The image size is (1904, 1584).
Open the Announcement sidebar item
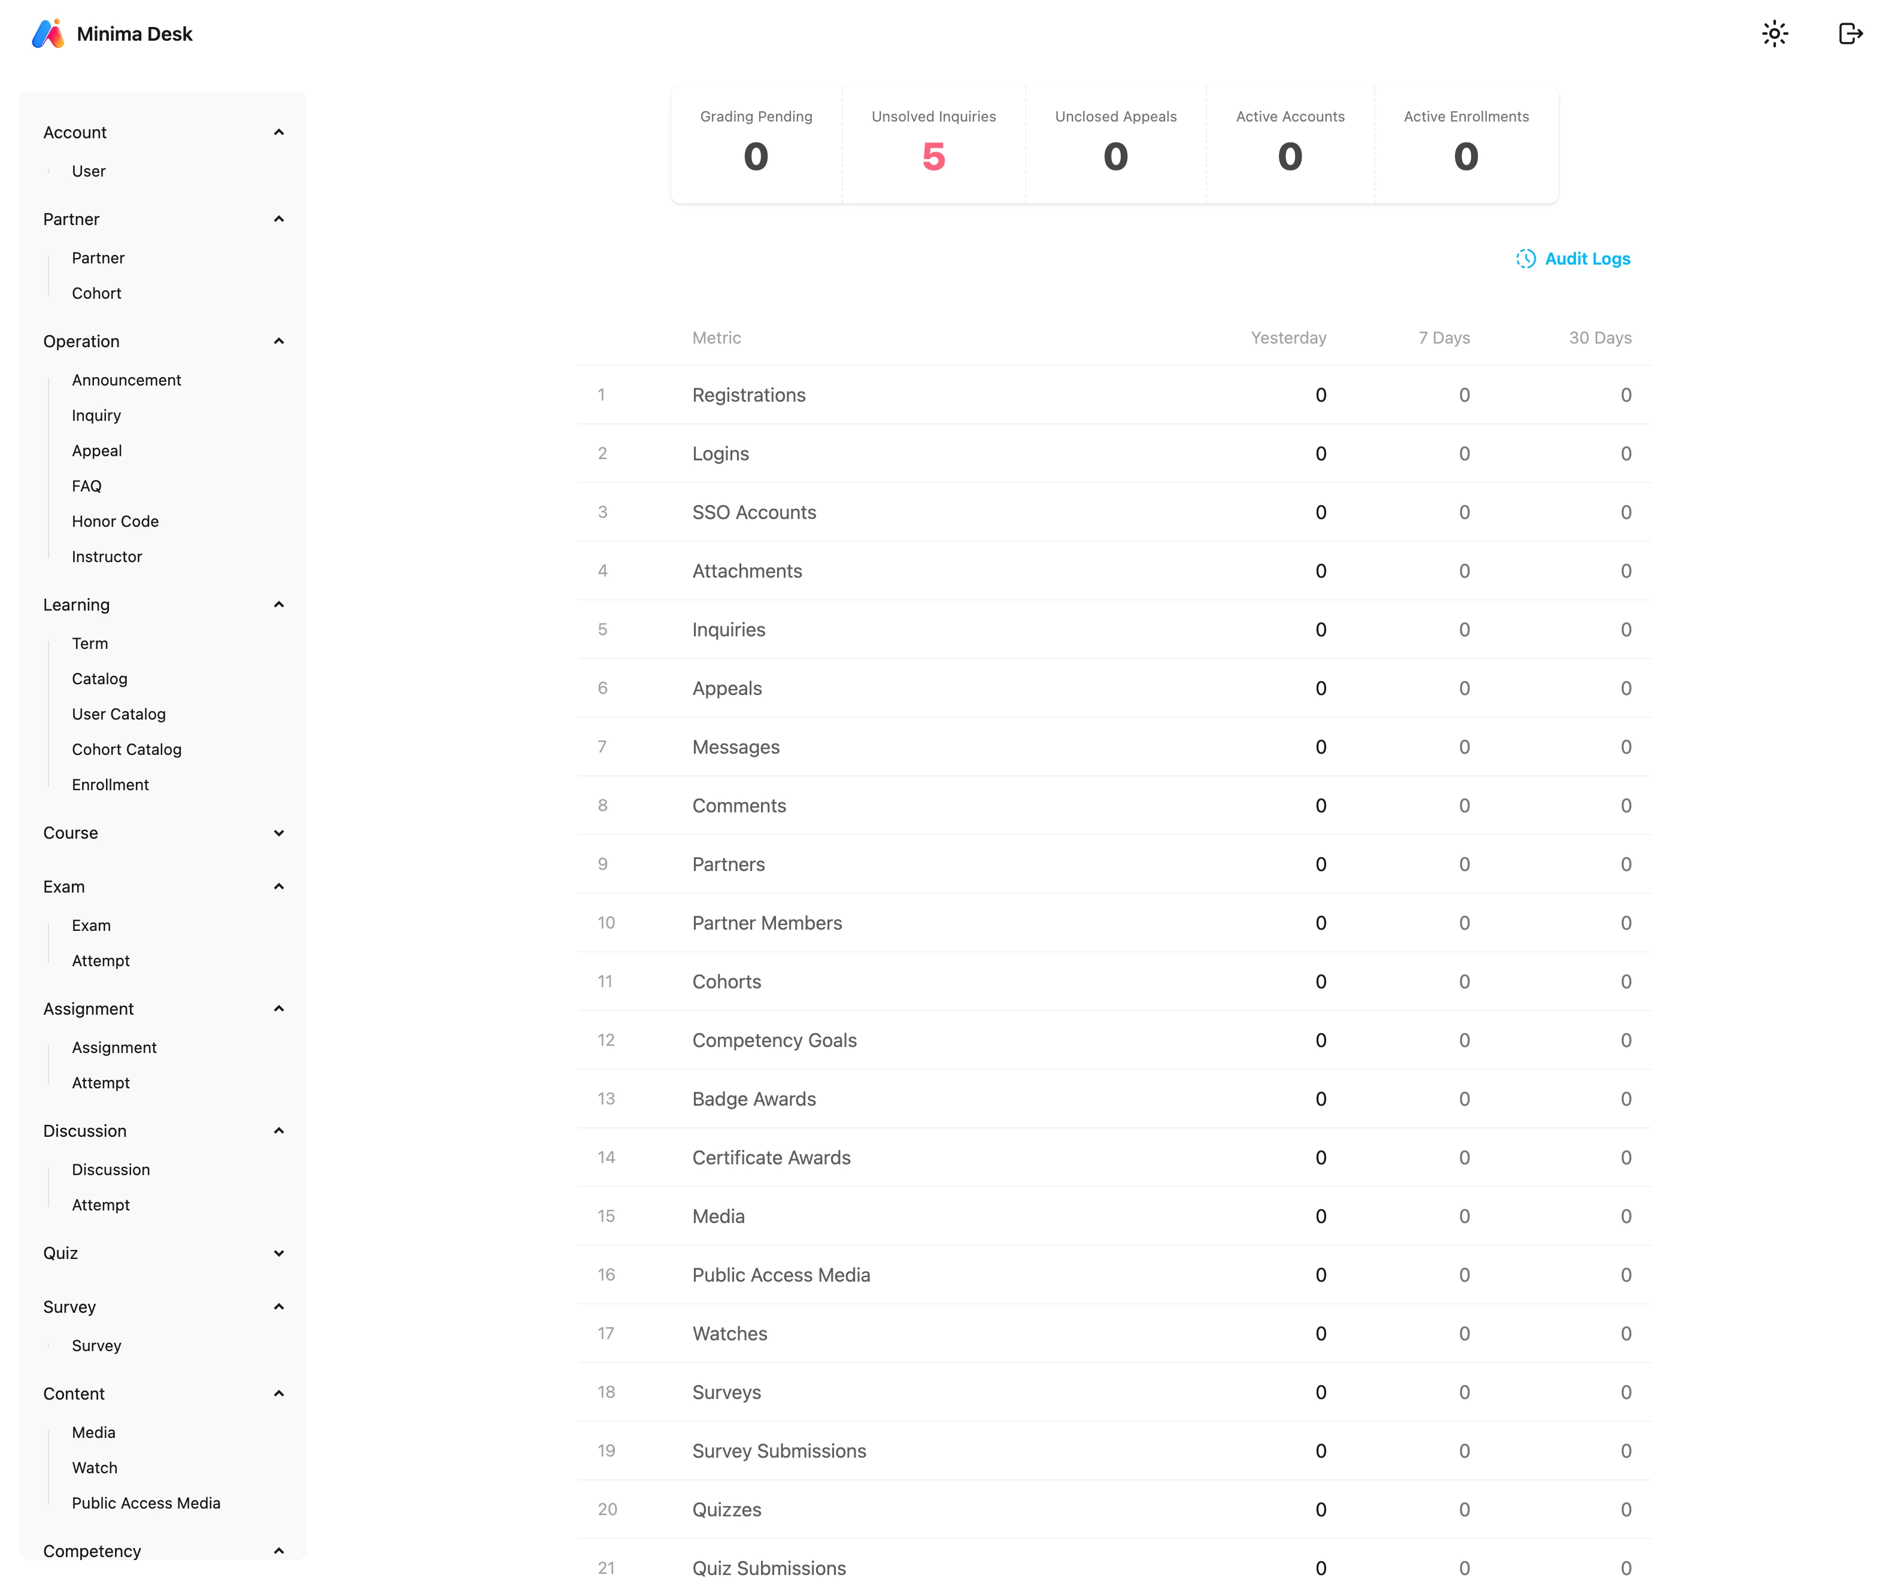(127, 380)
